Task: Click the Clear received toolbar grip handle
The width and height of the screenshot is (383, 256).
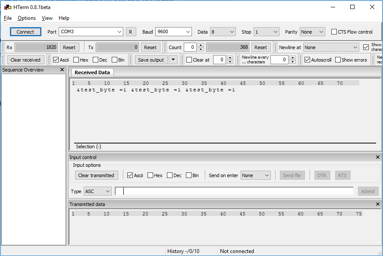Action: click(3, 60)
